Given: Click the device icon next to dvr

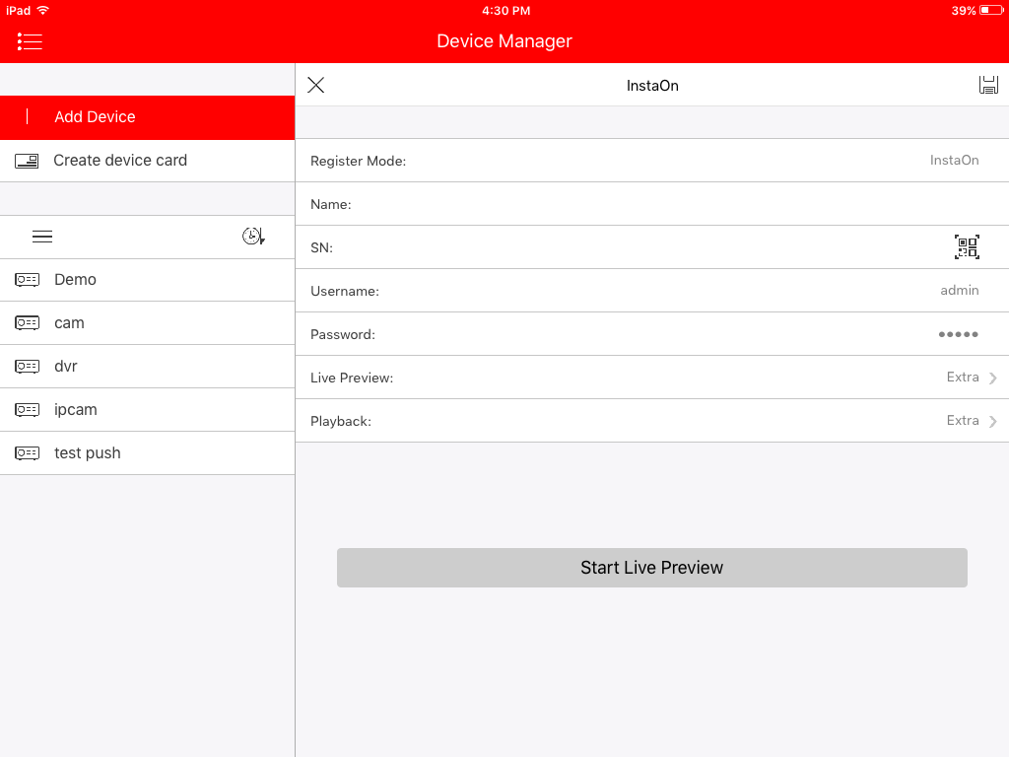Looking at the screenshot, I should [27, 367].
